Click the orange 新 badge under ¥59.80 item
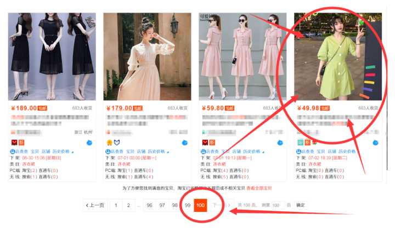 [212, 142]
